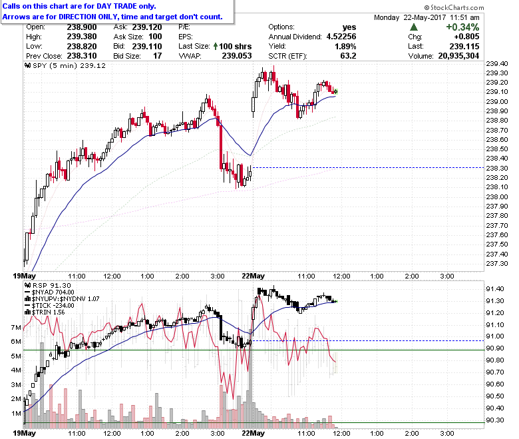Image resolution: width=519 pixels, height=439 pixels.
Task: Click the RSP 91.30 legend label
Action: click(52, 285)
